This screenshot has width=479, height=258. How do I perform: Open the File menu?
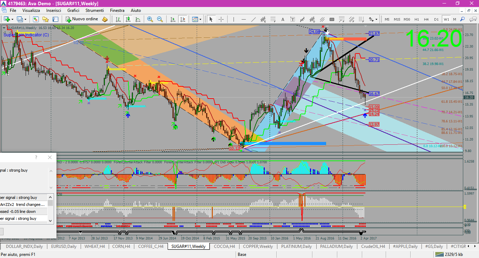(13, 10)
